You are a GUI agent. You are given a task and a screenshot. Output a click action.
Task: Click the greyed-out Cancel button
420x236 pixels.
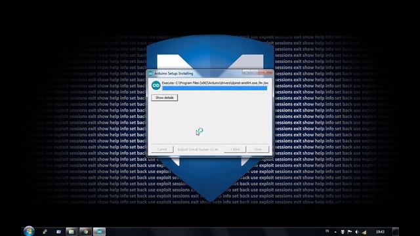(162, 149)
